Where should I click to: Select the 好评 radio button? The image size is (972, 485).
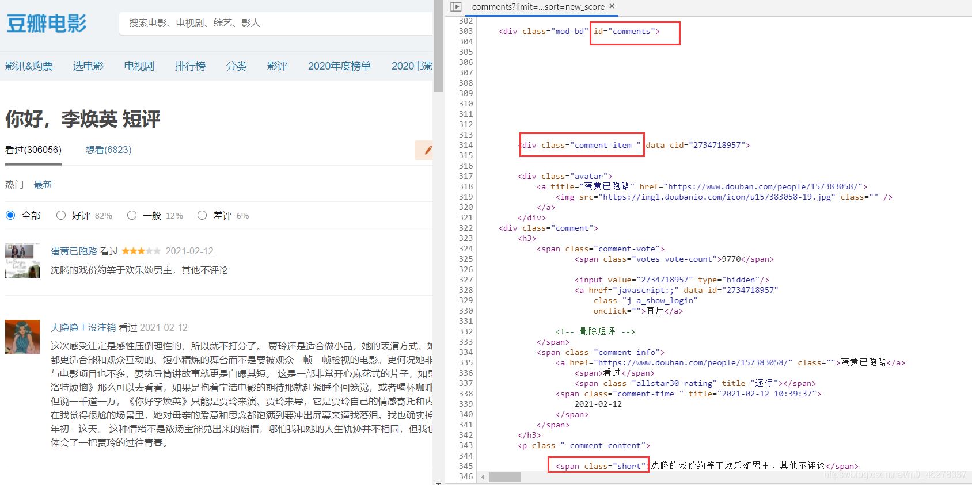coord(61,215)
